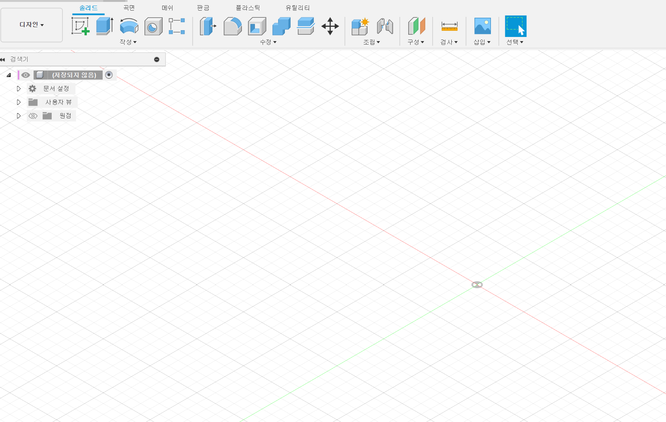666x422 pixels.
Task: Select the (저장되지 않음) component name
Action: click(74, 75)
